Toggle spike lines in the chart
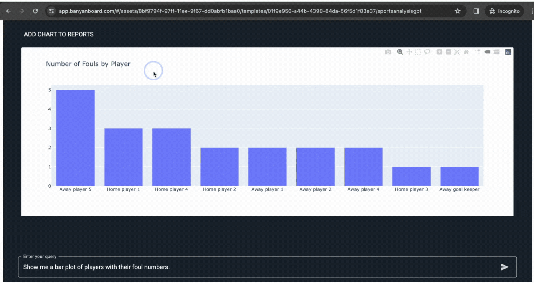This screenshot has height=283, width=534. pyautogui.click(x=478, y=52)
